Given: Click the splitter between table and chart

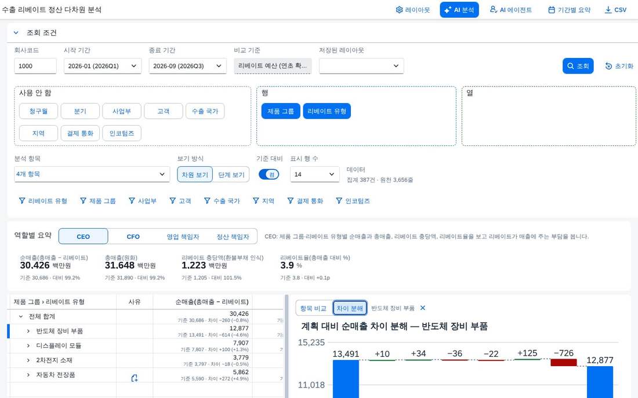Looking at the screenshot, I should coord(287,346).
